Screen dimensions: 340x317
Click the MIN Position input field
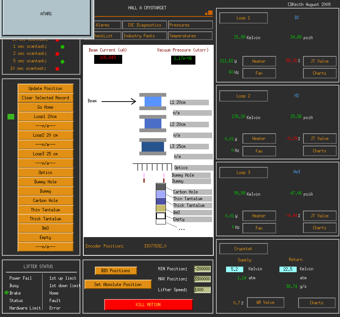coord(202,269)
